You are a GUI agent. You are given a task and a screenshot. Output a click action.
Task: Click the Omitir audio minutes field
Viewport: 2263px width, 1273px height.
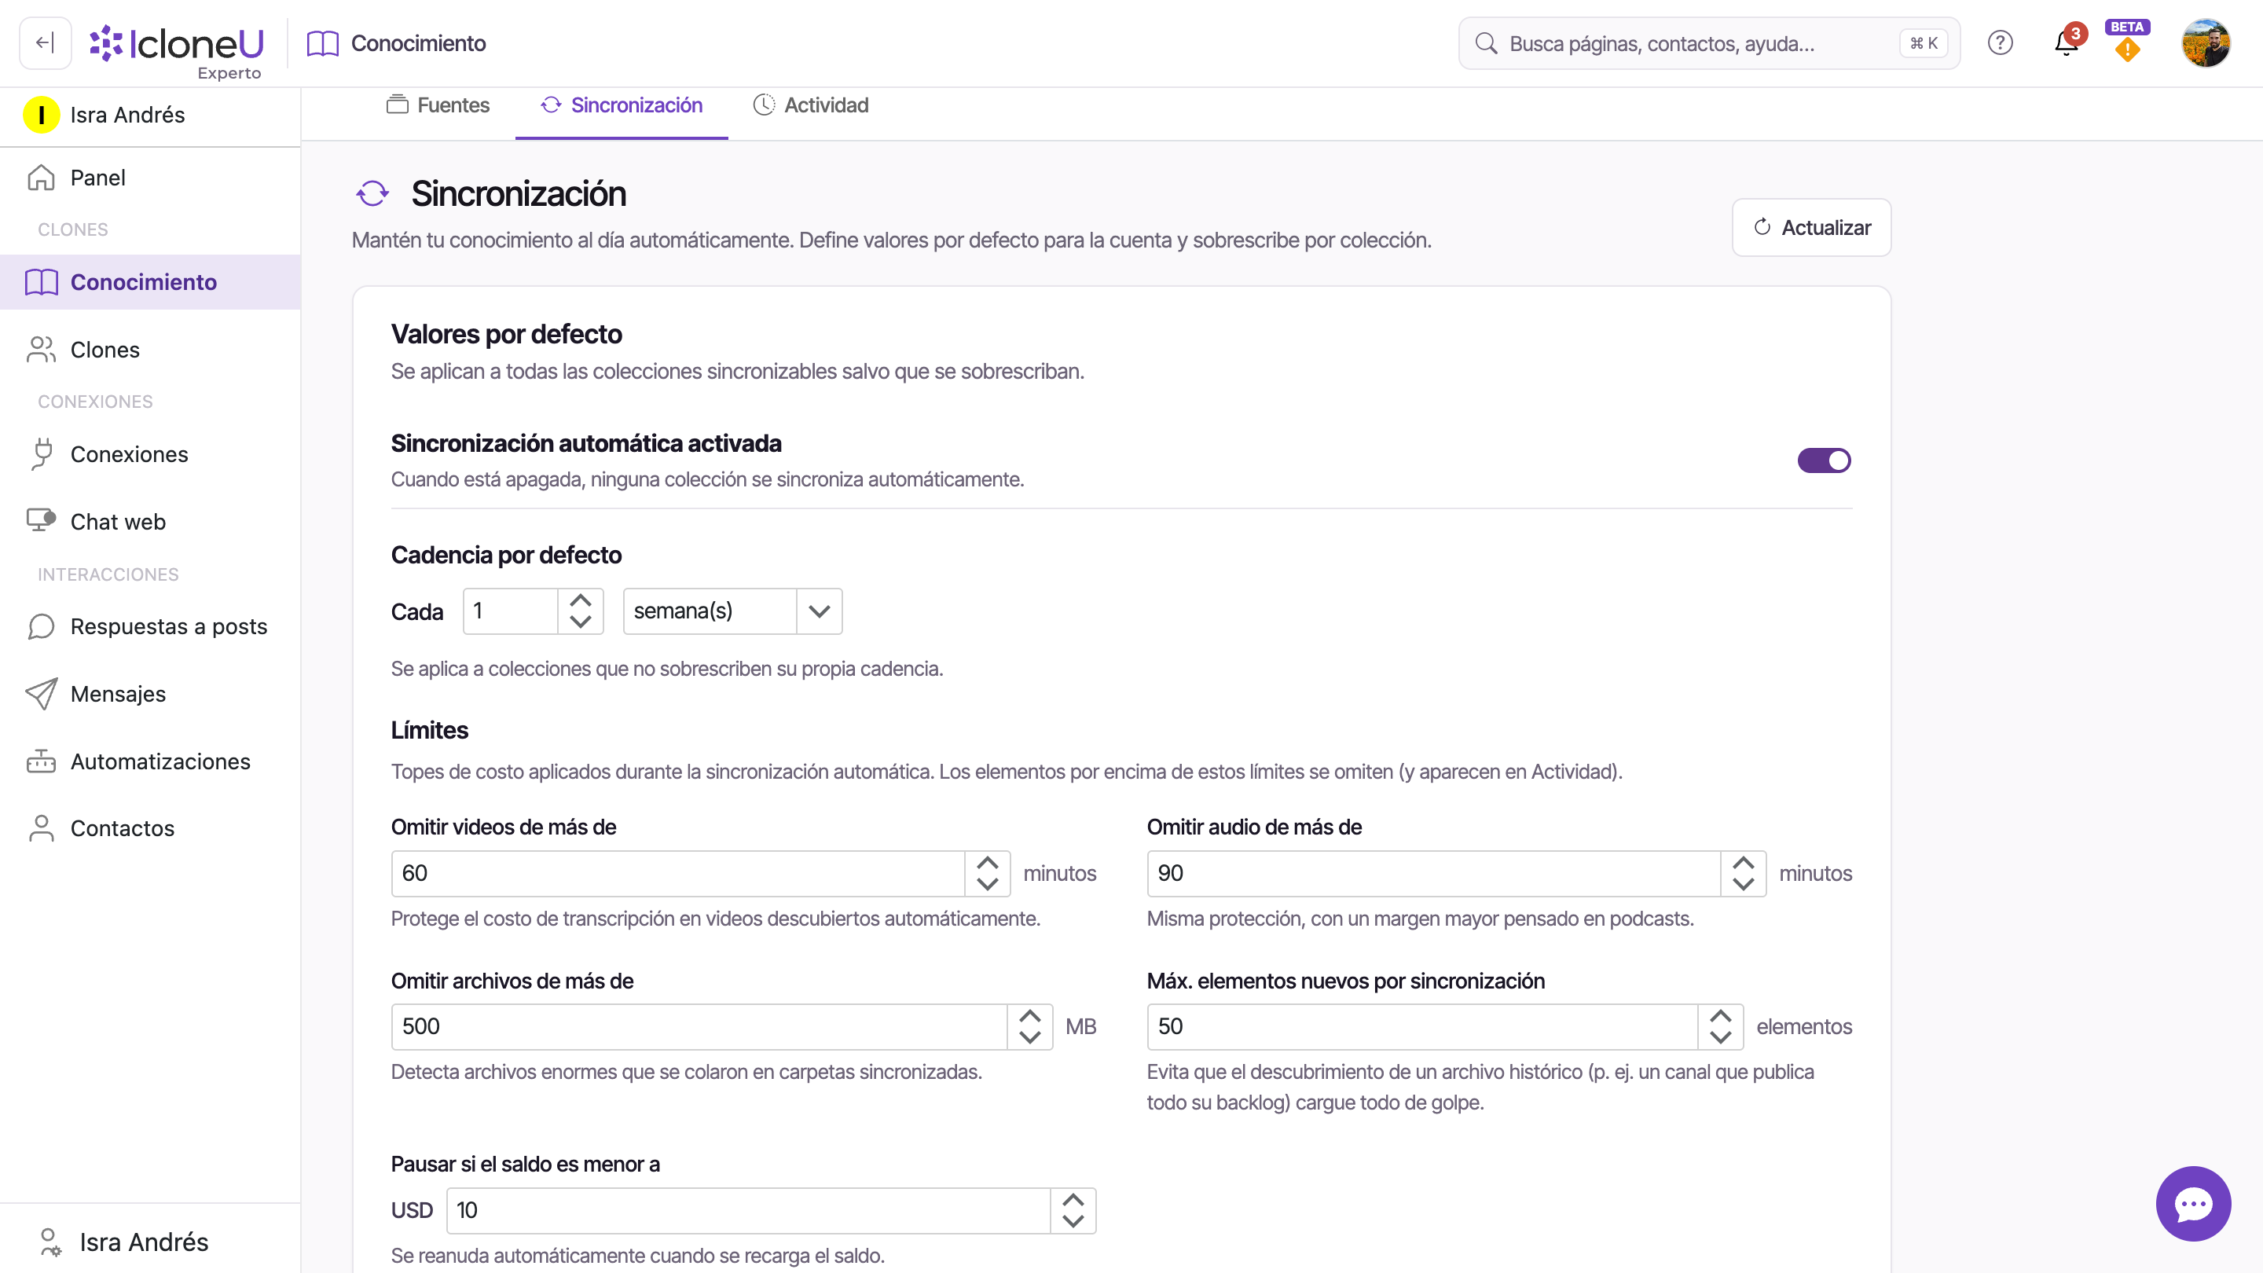[x=1434, y=873]
